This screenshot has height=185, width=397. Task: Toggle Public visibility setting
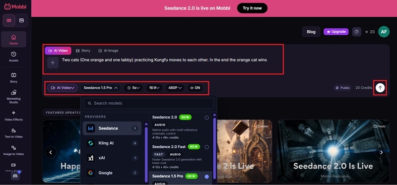pyautogui.click(x=343, y=88)
